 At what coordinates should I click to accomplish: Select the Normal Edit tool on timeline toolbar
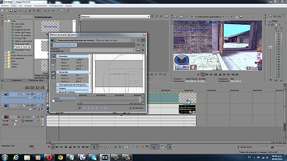[x=94, y=147]
